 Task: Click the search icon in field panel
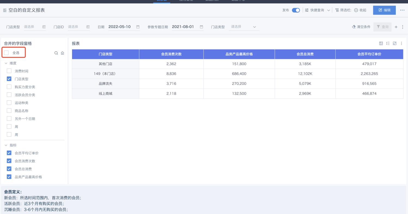tap(56, 53)
